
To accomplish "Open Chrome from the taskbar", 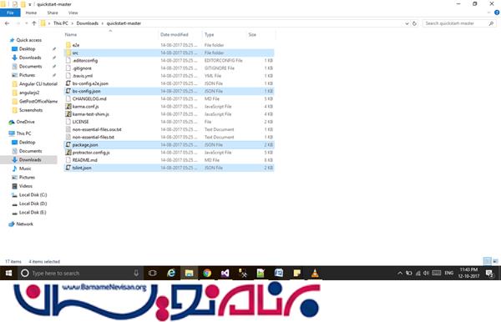I will tap(207, 273).
